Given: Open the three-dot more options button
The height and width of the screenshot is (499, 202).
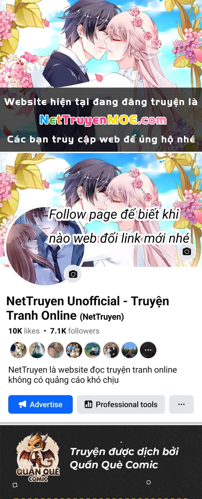Looking at the screenshot, I should click(x=181, y=404).
